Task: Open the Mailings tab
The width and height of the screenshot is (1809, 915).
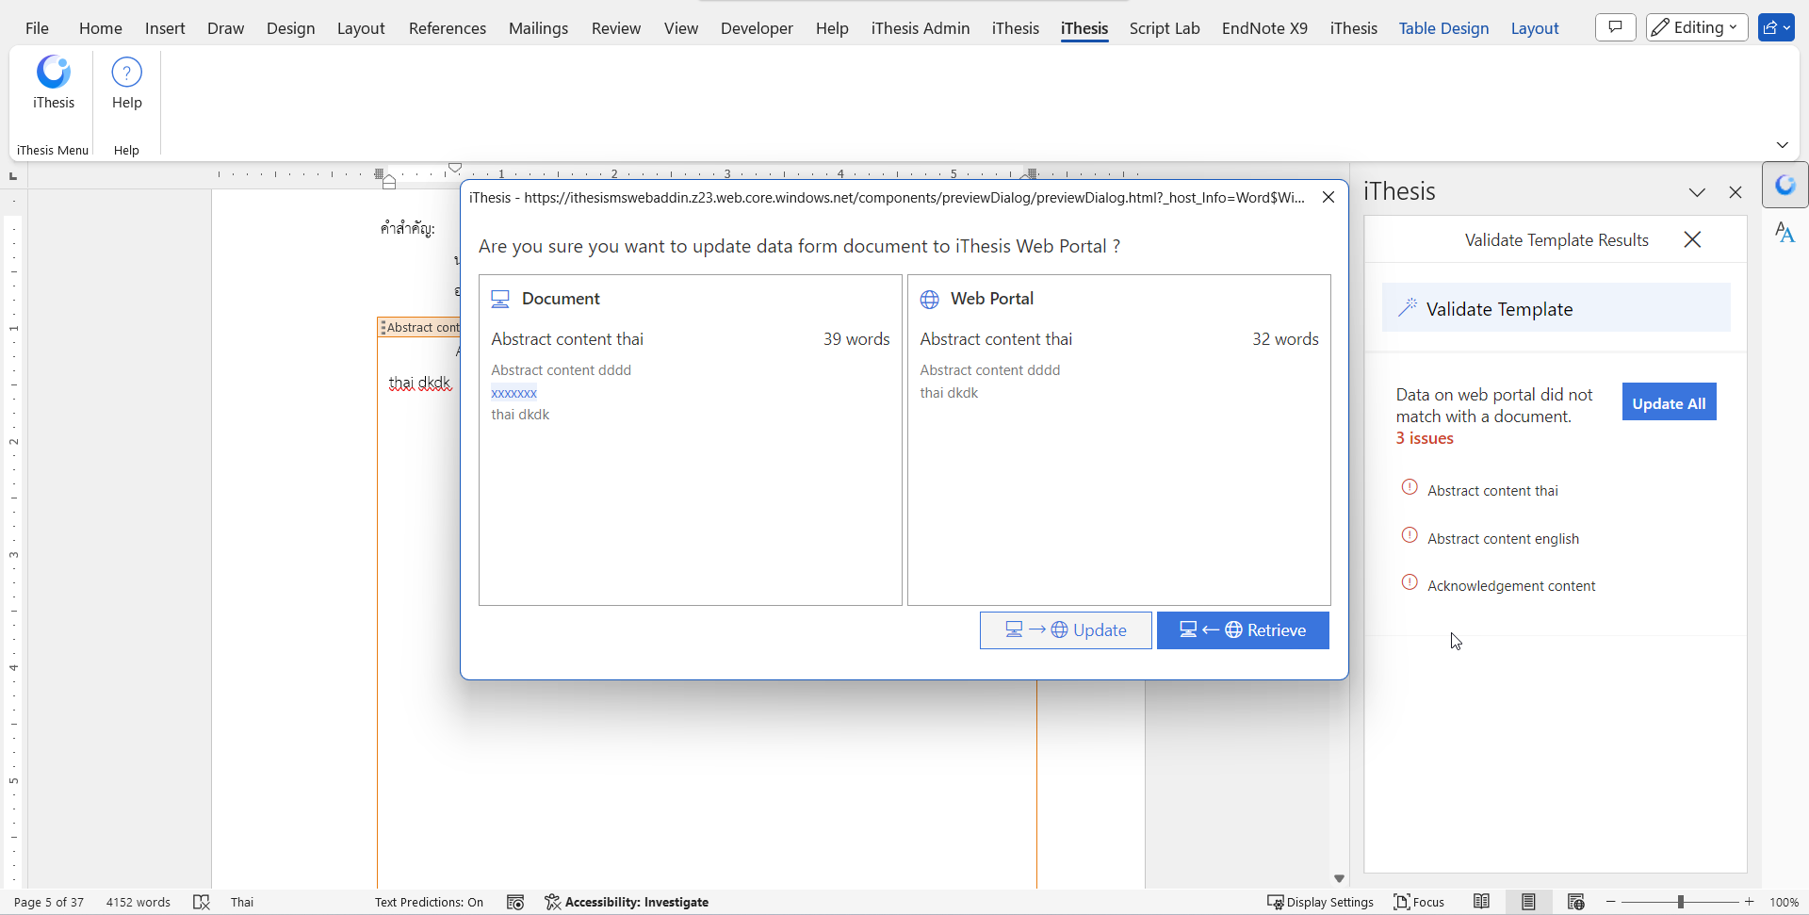Action: point(538,28)
